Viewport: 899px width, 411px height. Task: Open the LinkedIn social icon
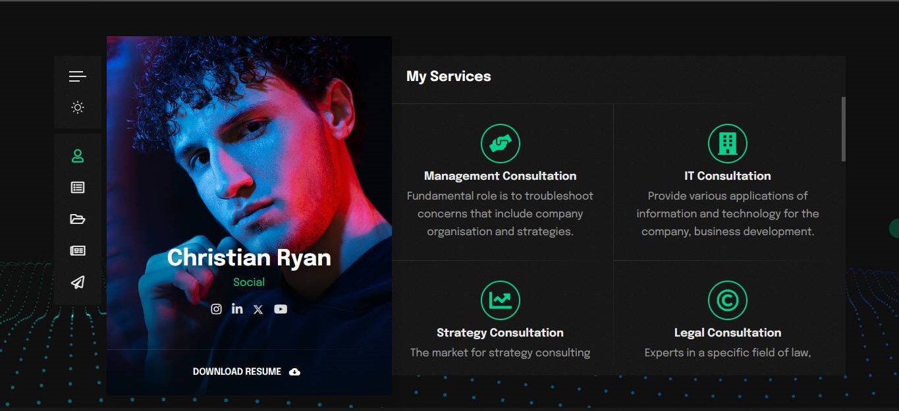pos(237,309)
